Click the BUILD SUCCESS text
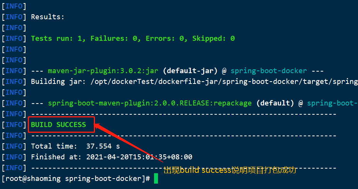Screen dimensions: 358x189 pyautogui.click(x=58, y=125)
